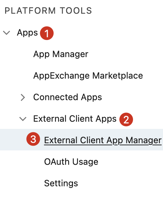Click red step marker number 3
The height and width of the screenshot is (201, 163).
coord(33,139)
